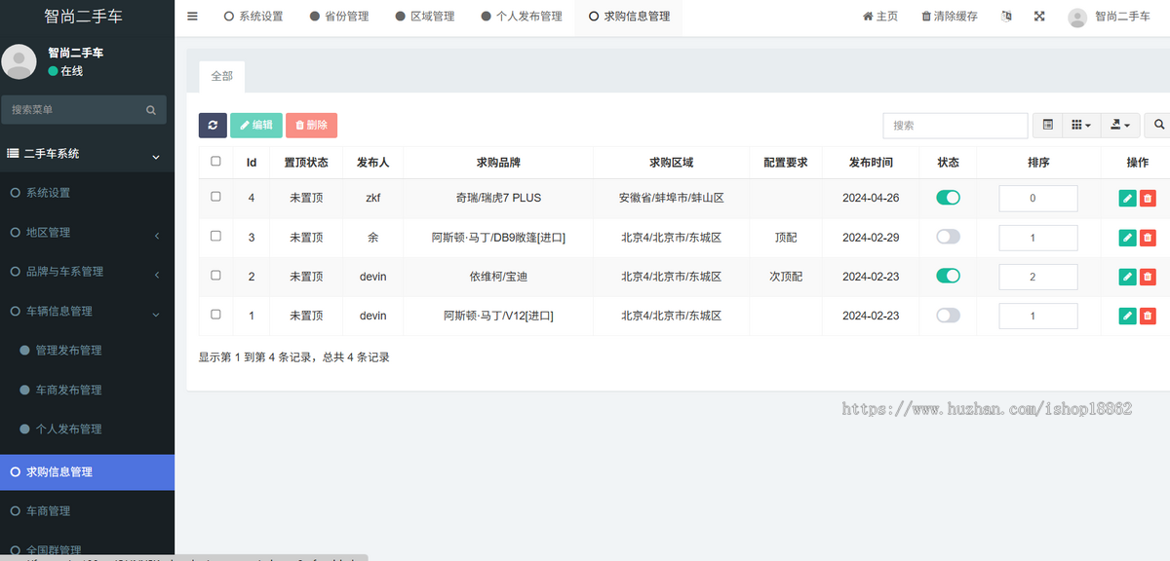Screen dimensions: 1170x561
Task: Expand 地区管理 sidebar menu
Action: click(88, 233)
